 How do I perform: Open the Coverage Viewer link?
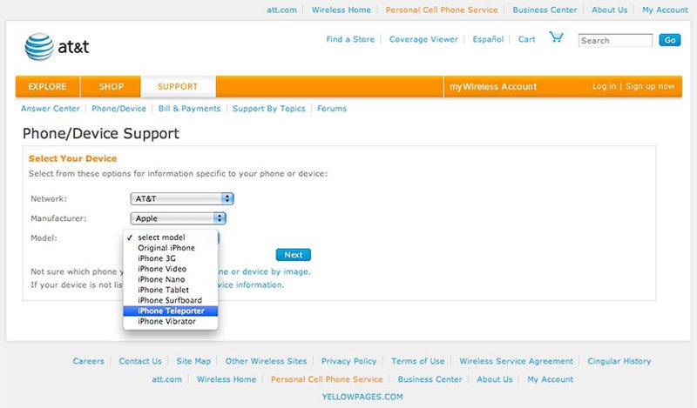pos(423,39)
